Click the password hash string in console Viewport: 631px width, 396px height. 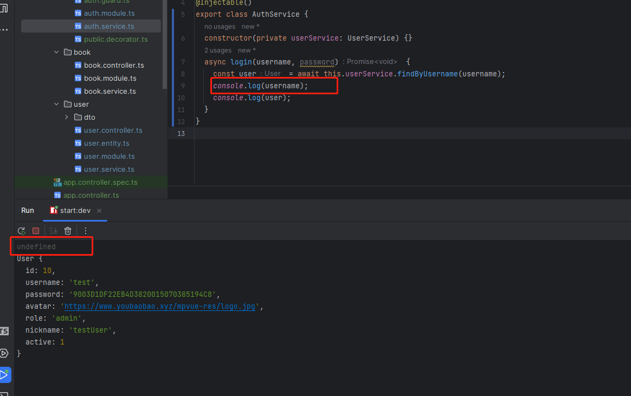click(143, 295)
